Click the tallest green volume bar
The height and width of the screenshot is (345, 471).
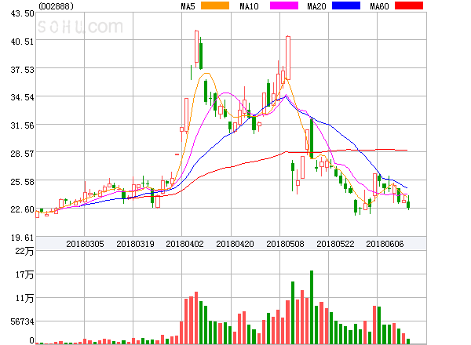(312, 307)
